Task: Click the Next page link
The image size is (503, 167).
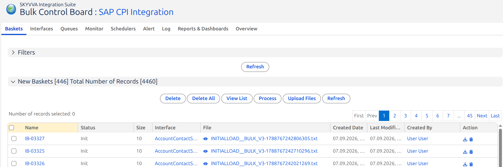Action: coord(482,116)
